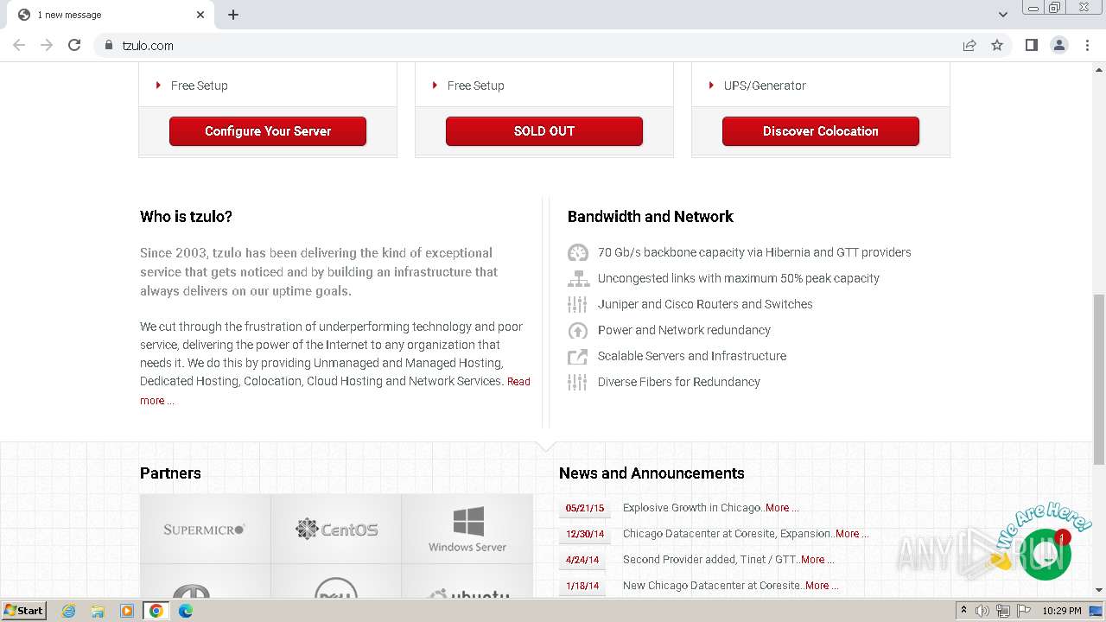Open a new browser tab
1106x622 pixels.
pos(233,15)
